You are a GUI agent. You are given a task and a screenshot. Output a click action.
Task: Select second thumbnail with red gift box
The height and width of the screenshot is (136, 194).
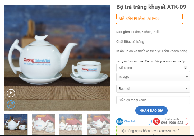43,124
